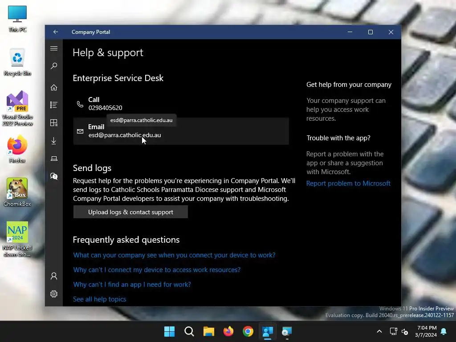Click the Enterprise Service Desk heading

[x=118, y=78]
